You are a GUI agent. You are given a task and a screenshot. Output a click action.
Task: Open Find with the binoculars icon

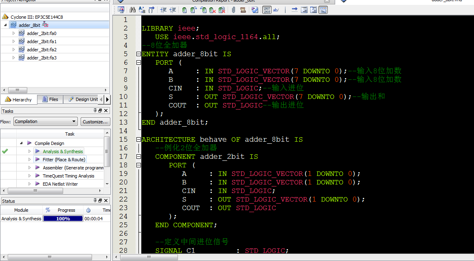pyautogui.click(x=132, y=10)
